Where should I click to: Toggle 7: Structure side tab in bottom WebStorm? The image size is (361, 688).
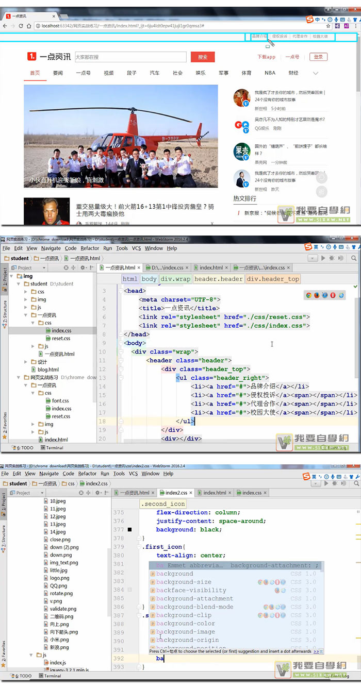click(x=4, y=539)
